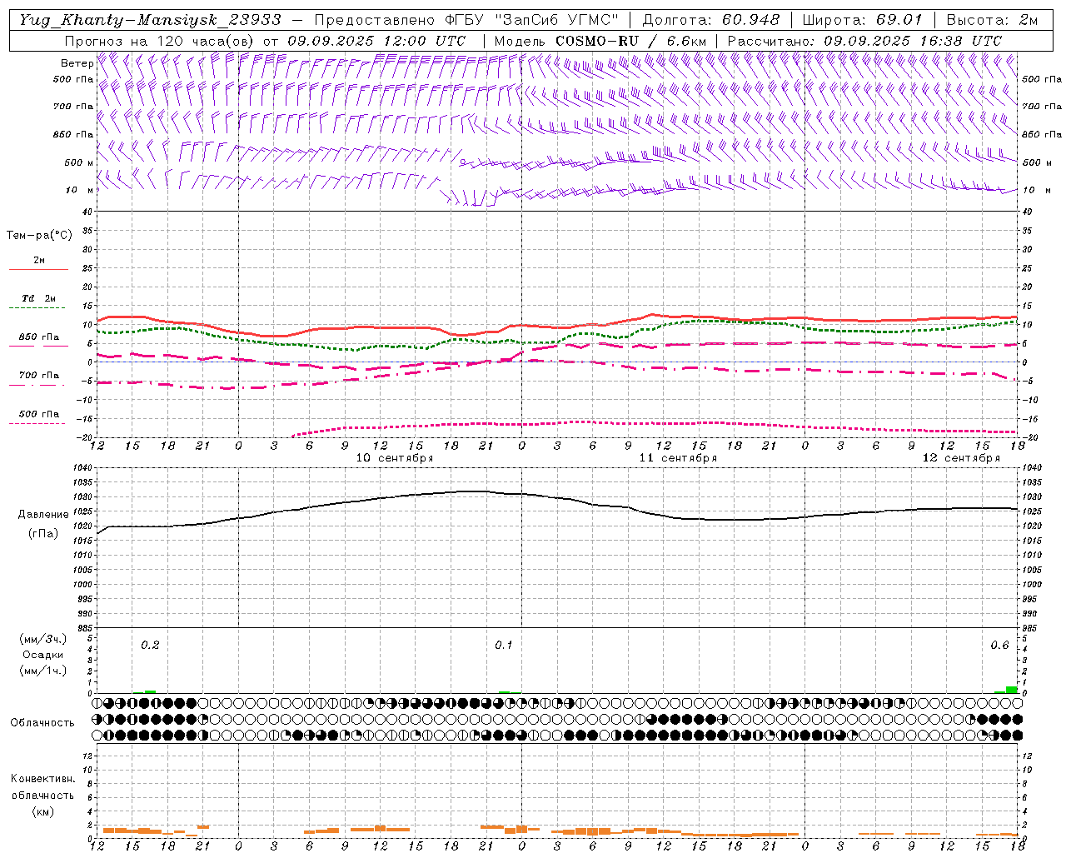Viewport: 1066px width, 853px height.
Task: Click the dotted 500 гПа temperature legend sample
Action: click(37, 424)
